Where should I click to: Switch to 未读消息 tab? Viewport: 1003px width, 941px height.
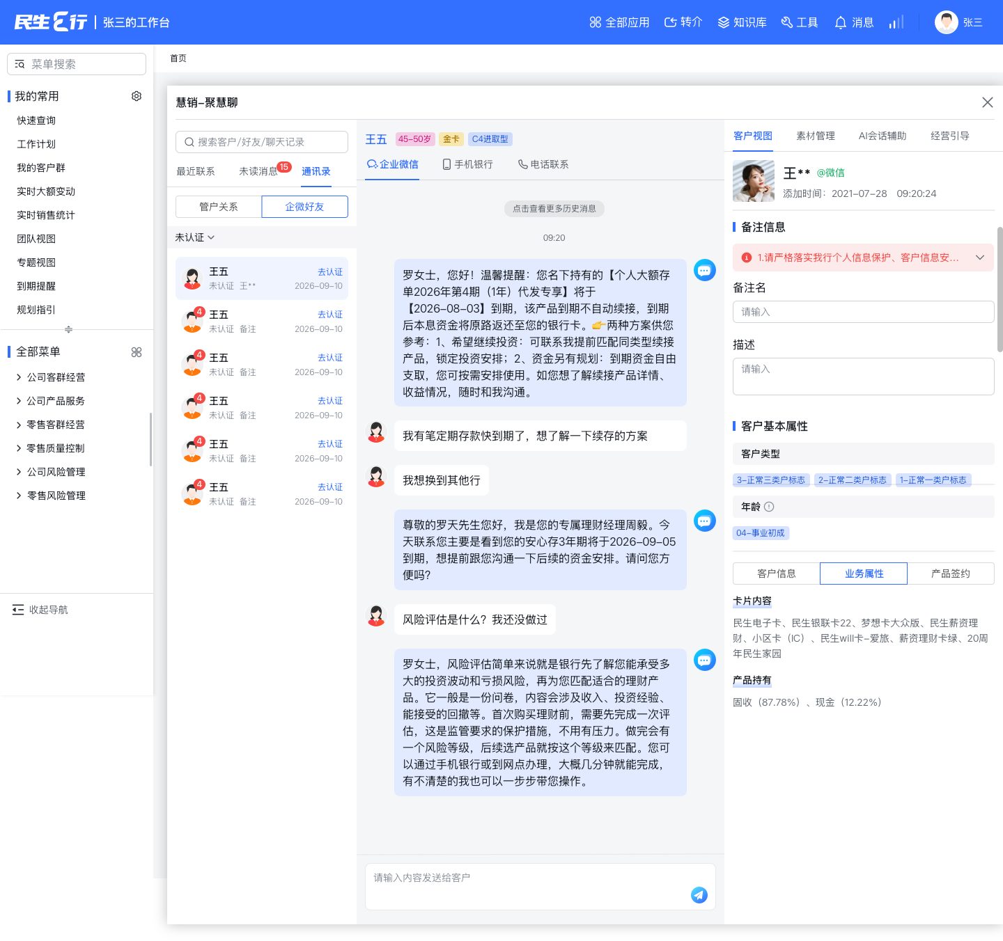pos(258,171)
